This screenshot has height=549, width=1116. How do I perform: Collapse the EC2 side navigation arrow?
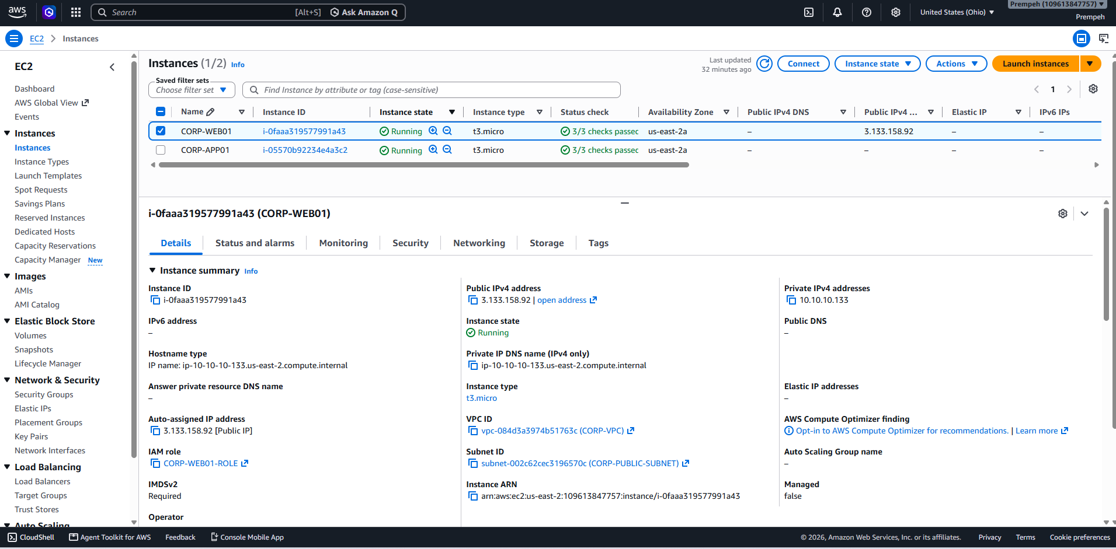[112, 67]
